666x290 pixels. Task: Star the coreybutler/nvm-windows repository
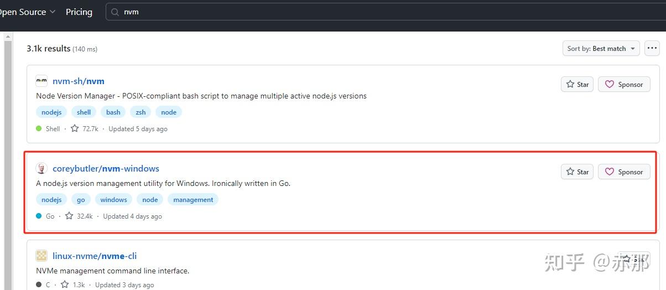(577, 172)
